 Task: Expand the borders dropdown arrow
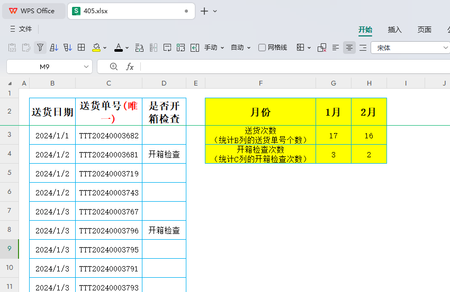point(309,48)
